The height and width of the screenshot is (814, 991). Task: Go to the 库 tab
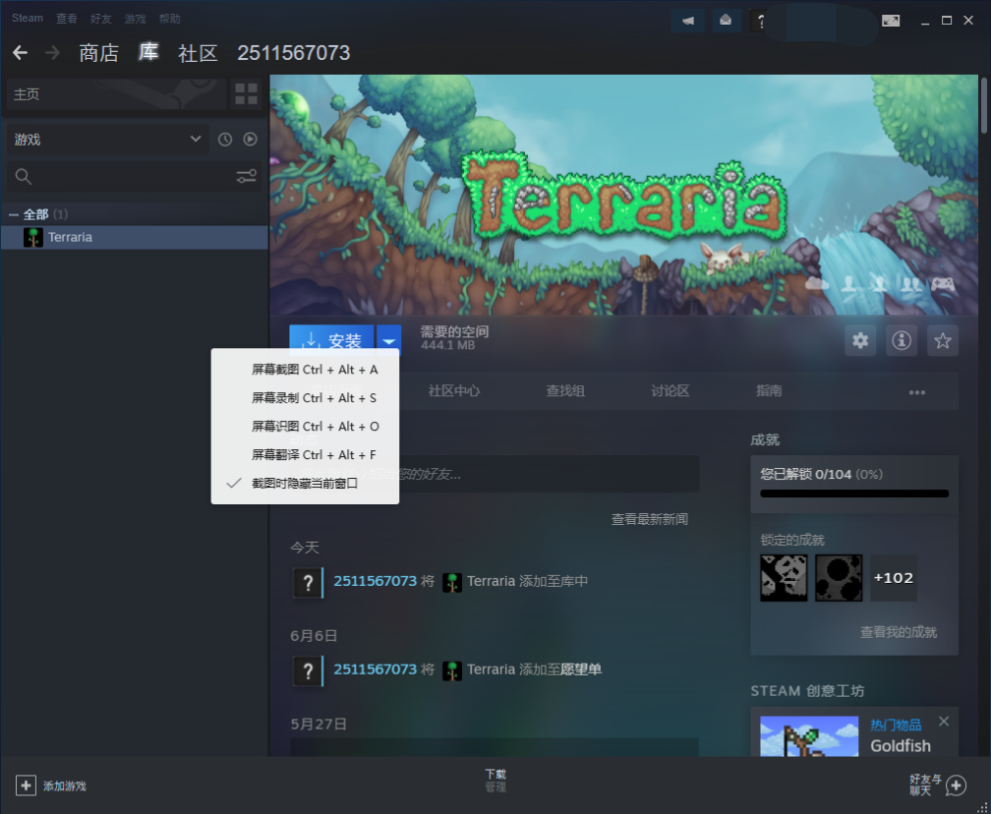[x=148, y=52]
